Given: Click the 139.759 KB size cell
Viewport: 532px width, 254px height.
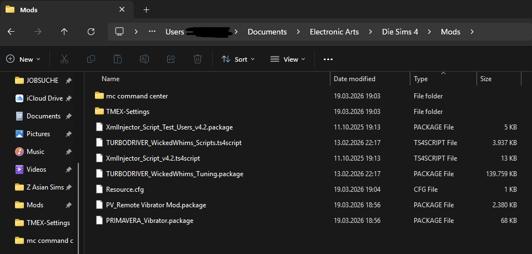Looking at the screenshot, I should [x=501, y=174].
